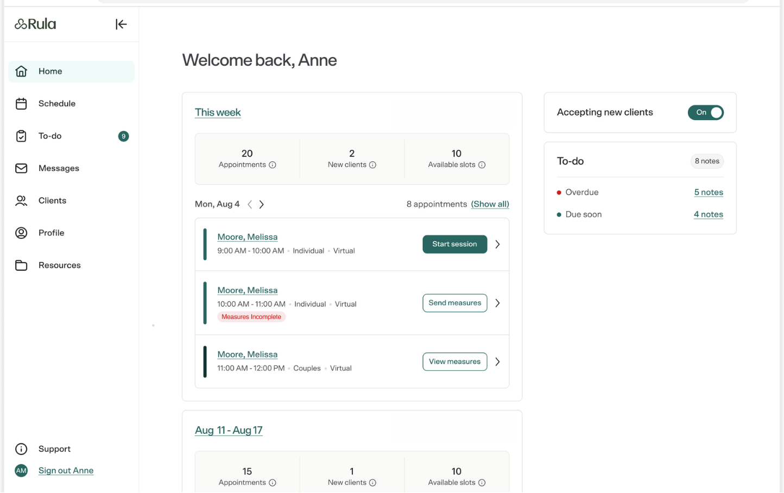Open Moore, Melissa 9:00 AM appointment link
Screen dimensions: 784x493
(248, 237)
